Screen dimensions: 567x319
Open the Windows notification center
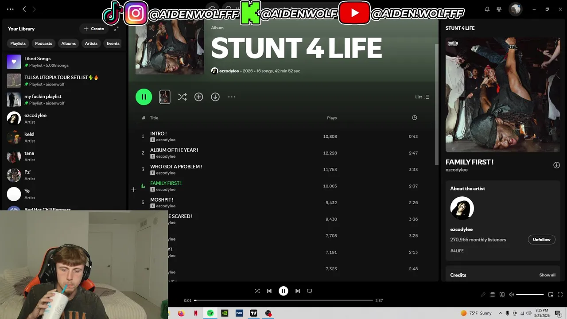pyautogui.click(x=557, y=313)
